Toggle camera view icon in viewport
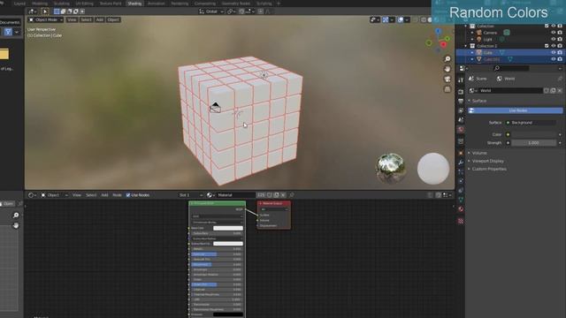Screen dimensions: 566x318 click(447, 79)
